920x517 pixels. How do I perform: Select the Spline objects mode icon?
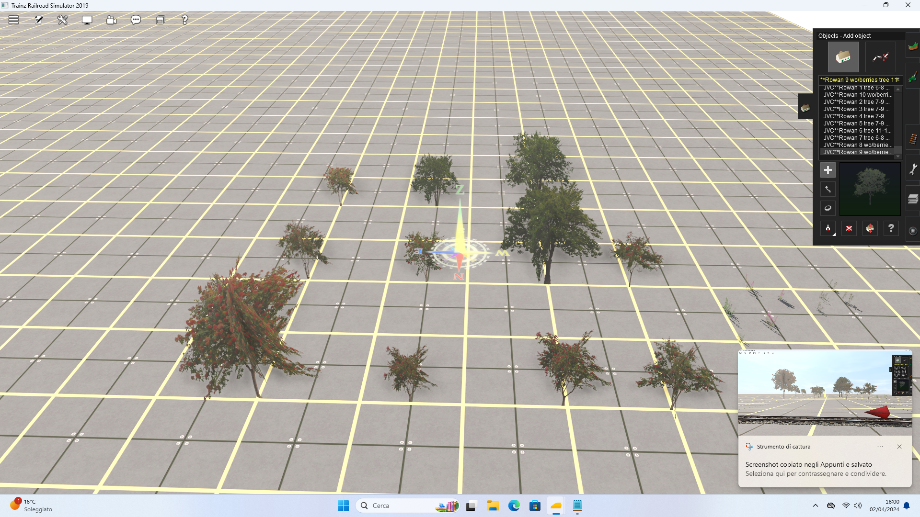(x=881, y=57)
